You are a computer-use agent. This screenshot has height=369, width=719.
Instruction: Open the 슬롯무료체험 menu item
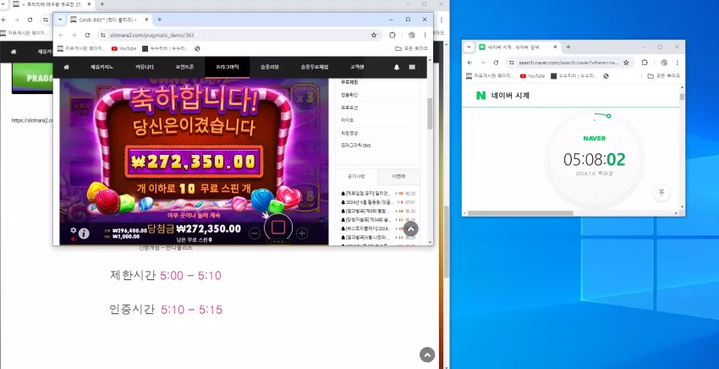[315, 67]
